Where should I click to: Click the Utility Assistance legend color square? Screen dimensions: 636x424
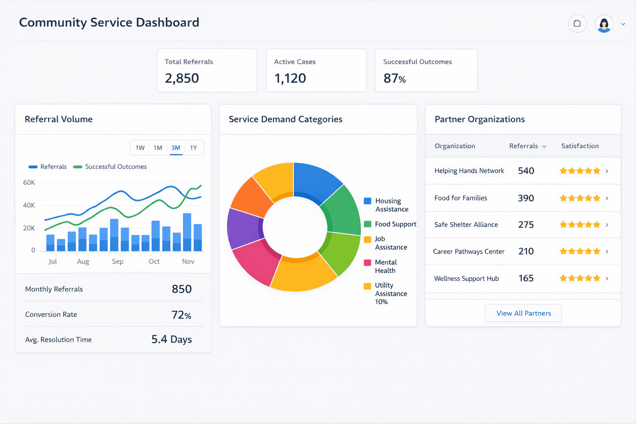367,285
